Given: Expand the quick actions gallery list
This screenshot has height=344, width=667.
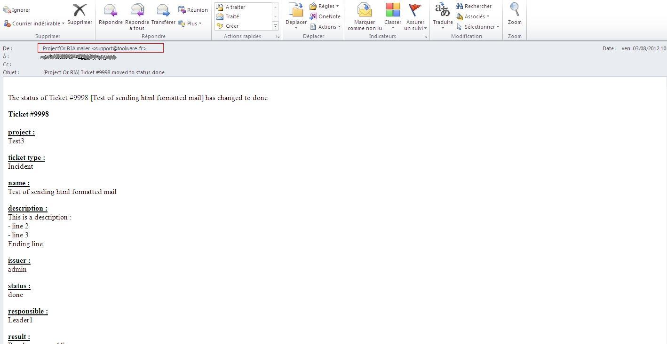Looking at the screenshot, I should (x=275, y=26).
